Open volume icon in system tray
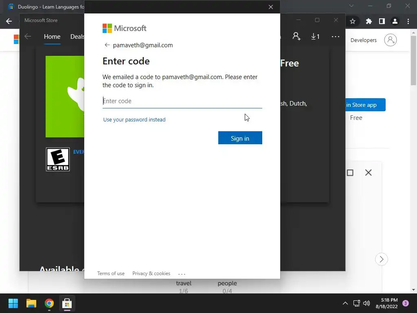 point(367,303)
